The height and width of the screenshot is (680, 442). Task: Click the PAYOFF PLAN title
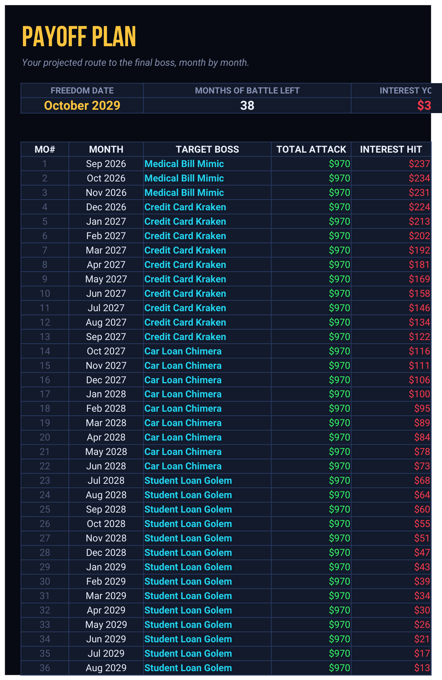[79, 37]
